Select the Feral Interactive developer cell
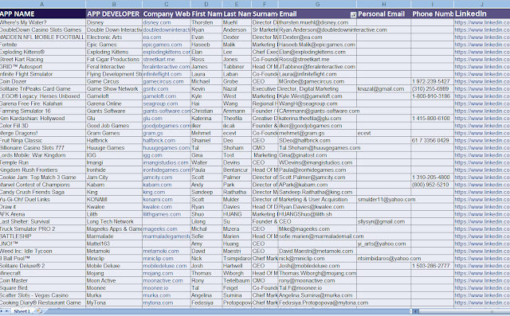 click(114, 67)
